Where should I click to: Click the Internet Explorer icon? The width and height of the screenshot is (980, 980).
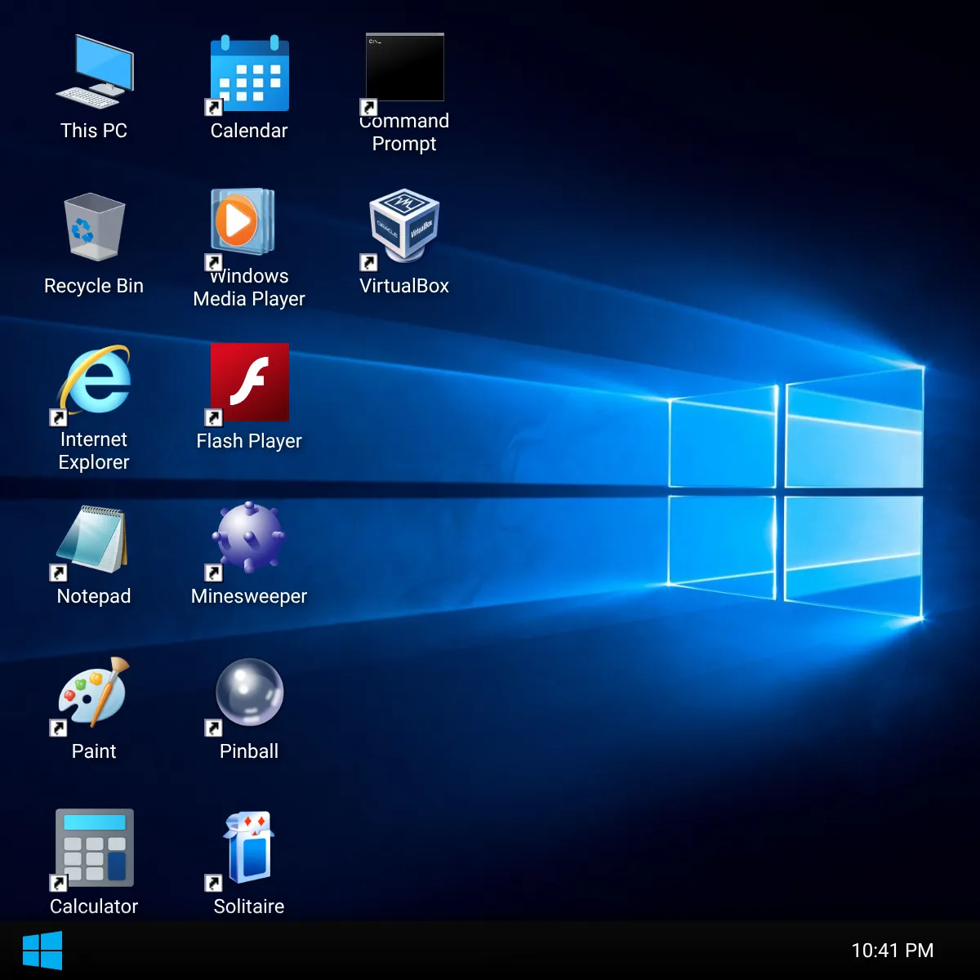94,381
